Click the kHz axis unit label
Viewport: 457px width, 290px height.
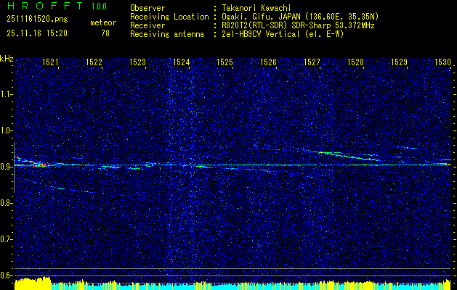pos(7,59)
